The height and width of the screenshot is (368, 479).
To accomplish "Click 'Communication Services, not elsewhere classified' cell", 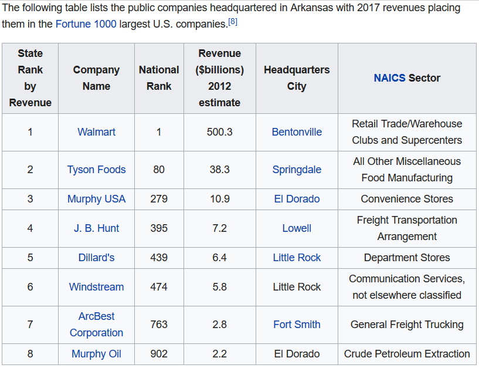I will tap(407, 287).
